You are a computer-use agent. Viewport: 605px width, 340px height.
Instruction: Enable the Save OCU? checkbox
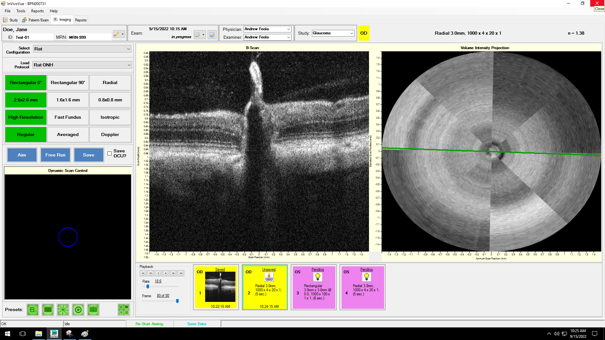(x=109, y=154)
